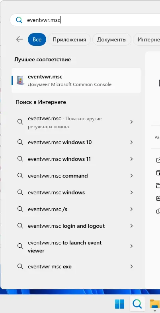Expand 'eventvwr.msc windows 11' suggestion chevron

point(131,159)
